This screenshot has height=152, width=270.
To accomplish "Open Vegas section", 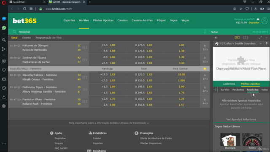I will click(x=185, y=20).
